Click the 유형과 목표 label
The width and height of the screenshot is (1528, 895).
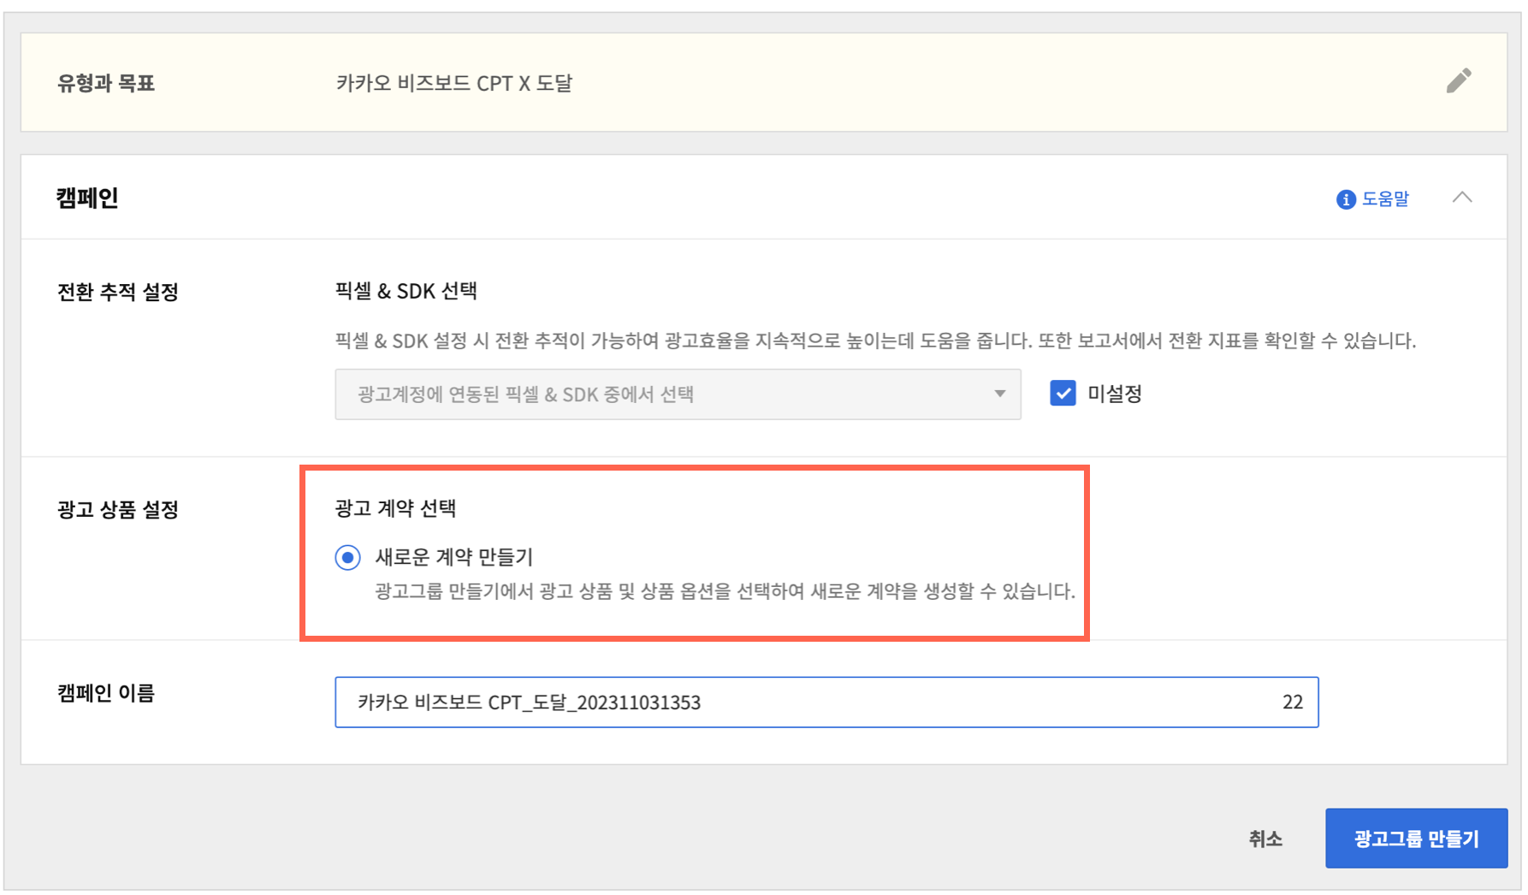click(105, 83)
